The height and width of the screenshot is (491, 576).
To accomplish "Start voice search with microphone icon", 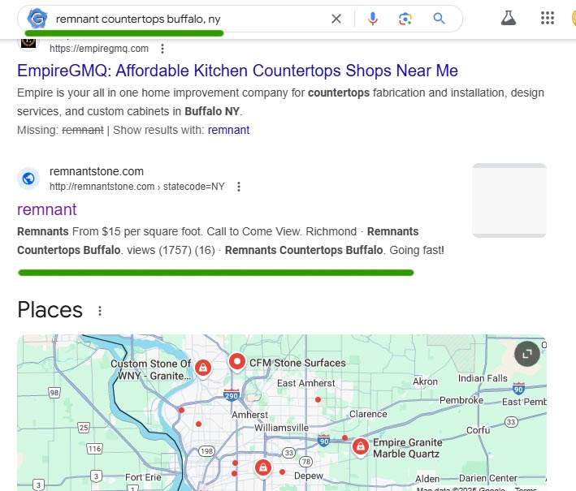I will [372, 19].
